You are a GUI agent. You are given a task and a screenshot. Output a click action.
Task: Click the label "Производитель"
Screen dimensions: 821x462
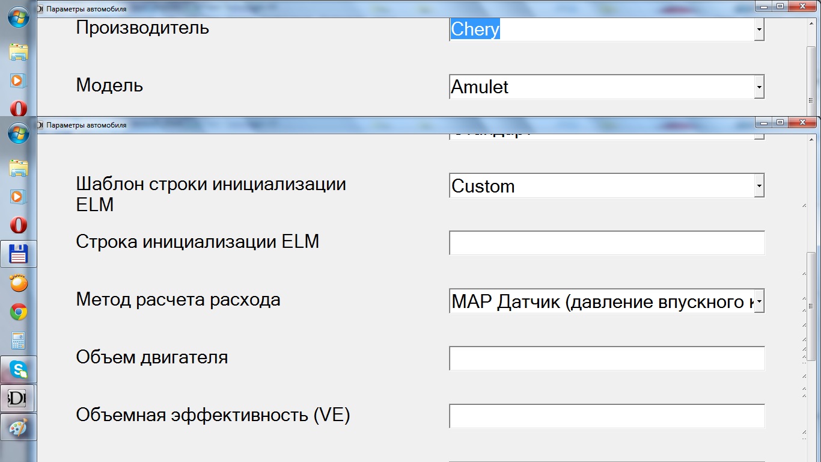pyautogui.click(x=142, y=28)
